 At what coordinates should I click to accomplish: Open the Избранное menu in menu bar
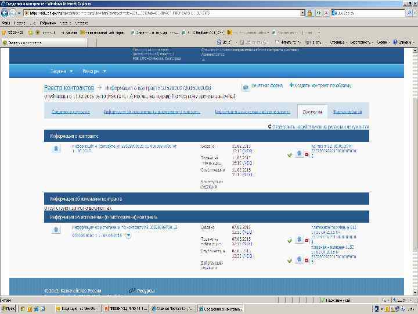click(x=48, y=23)
